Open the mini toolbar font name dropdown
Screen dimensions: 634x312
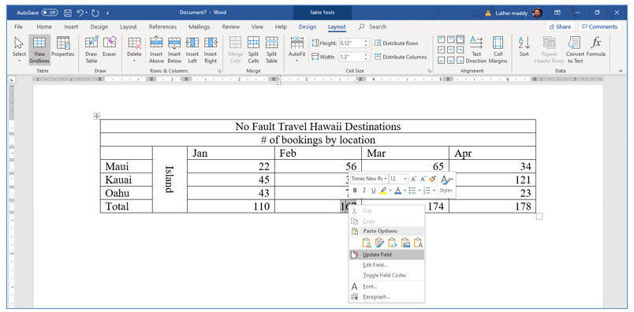coord(386,179)
